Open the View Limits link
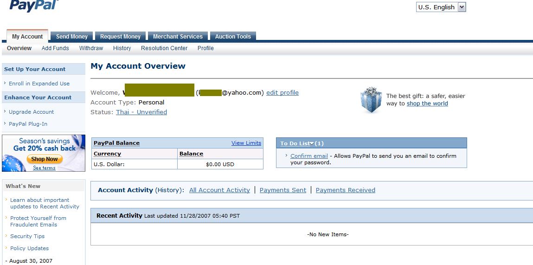533x265 pixels. pos(246,143)
